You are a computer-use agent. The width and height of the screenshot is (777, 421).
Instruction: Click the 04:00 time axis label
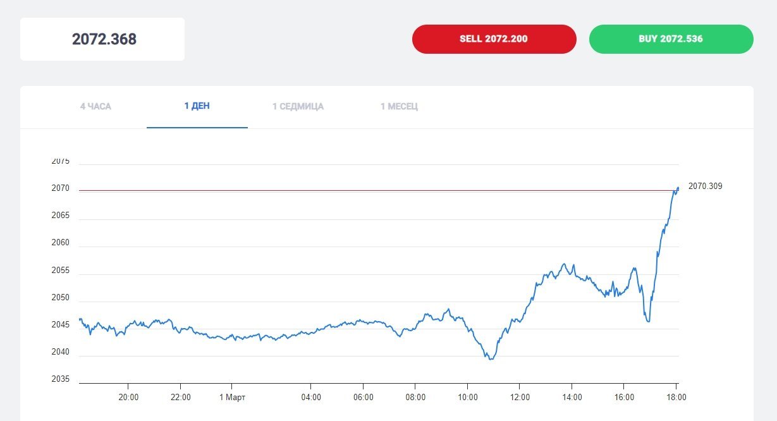click(x=311, y=398)
